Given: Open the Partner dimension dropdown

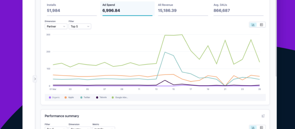Looking at the screenshot, I should (56, 27).
